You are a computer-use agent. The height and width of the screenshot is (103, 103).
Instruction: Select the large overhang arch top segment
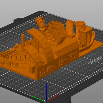point(32,31)
